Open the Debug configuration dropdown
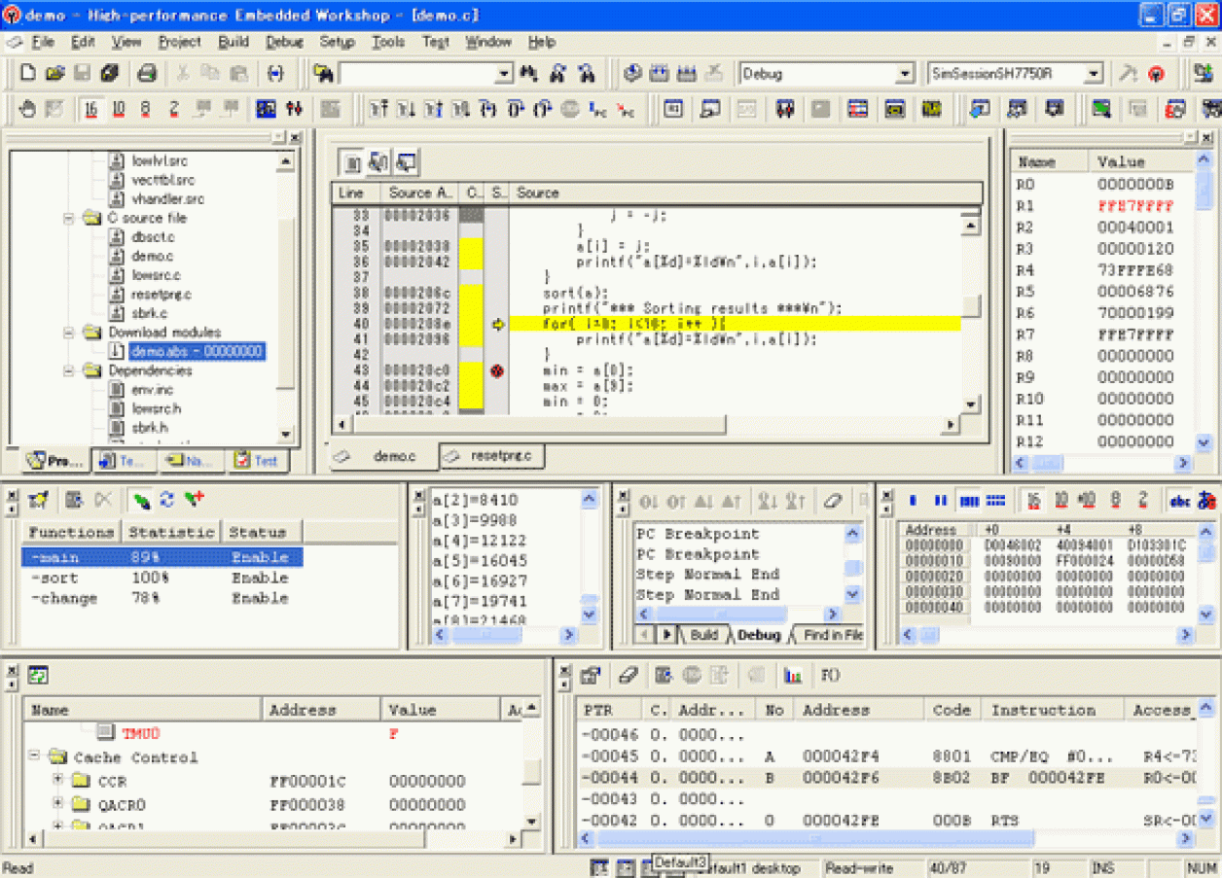 click(906, 73)
